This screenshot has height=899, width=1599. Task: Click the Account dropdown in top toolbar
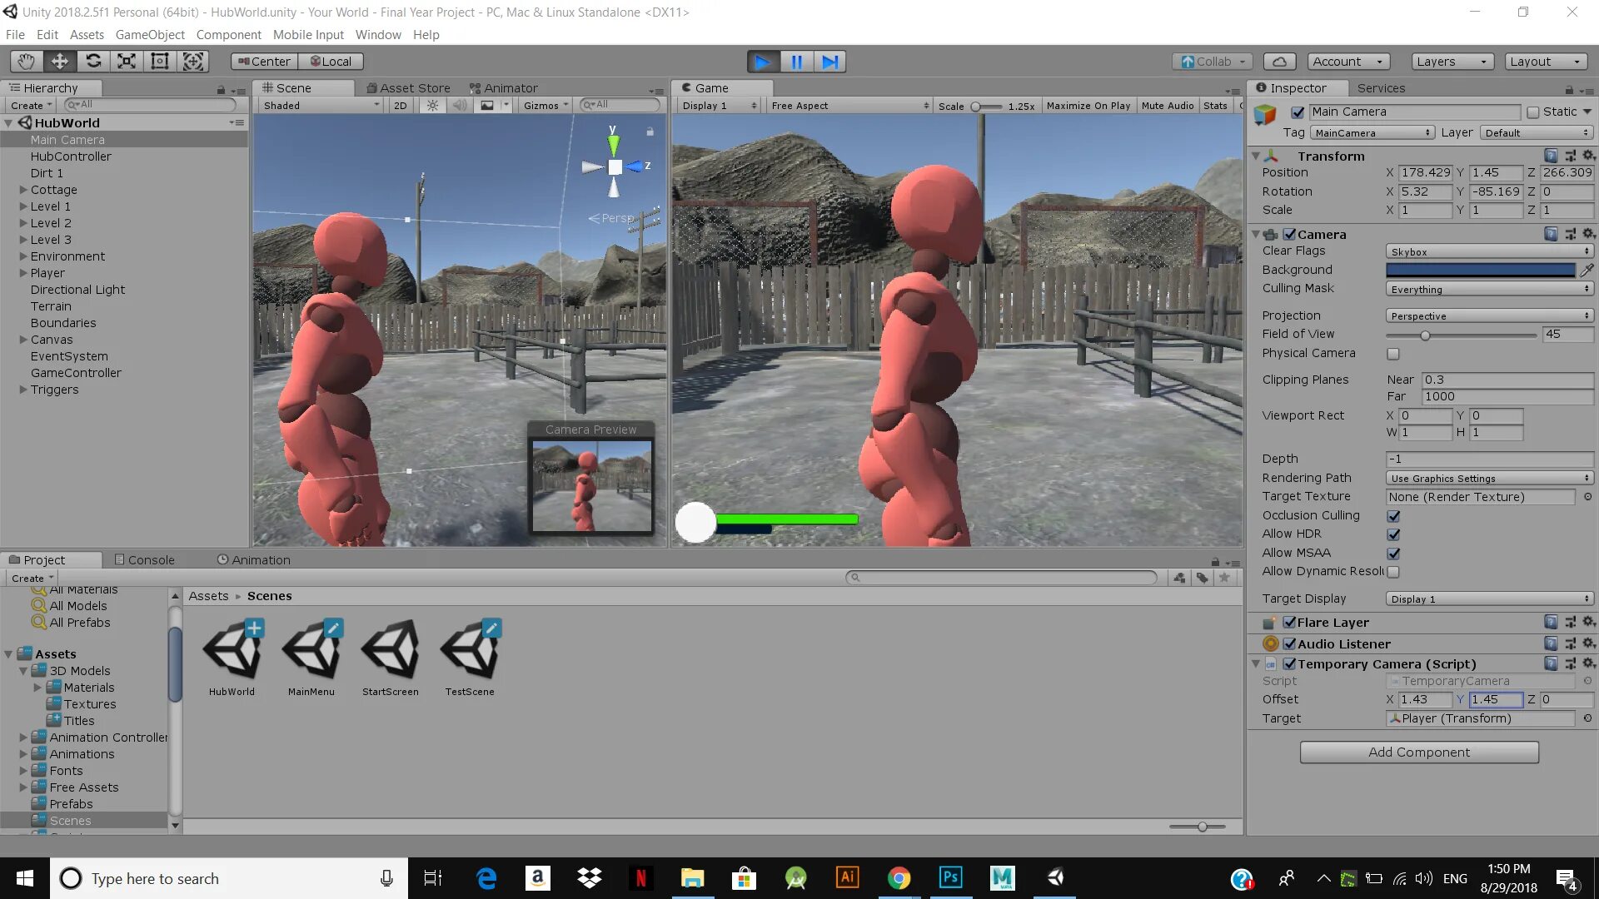[x=1345, y=61]
